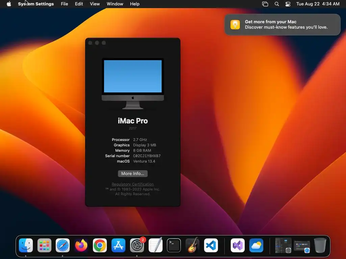Launch Firefox from the Dock
The image size is (346, 259).
click(81, 246)
